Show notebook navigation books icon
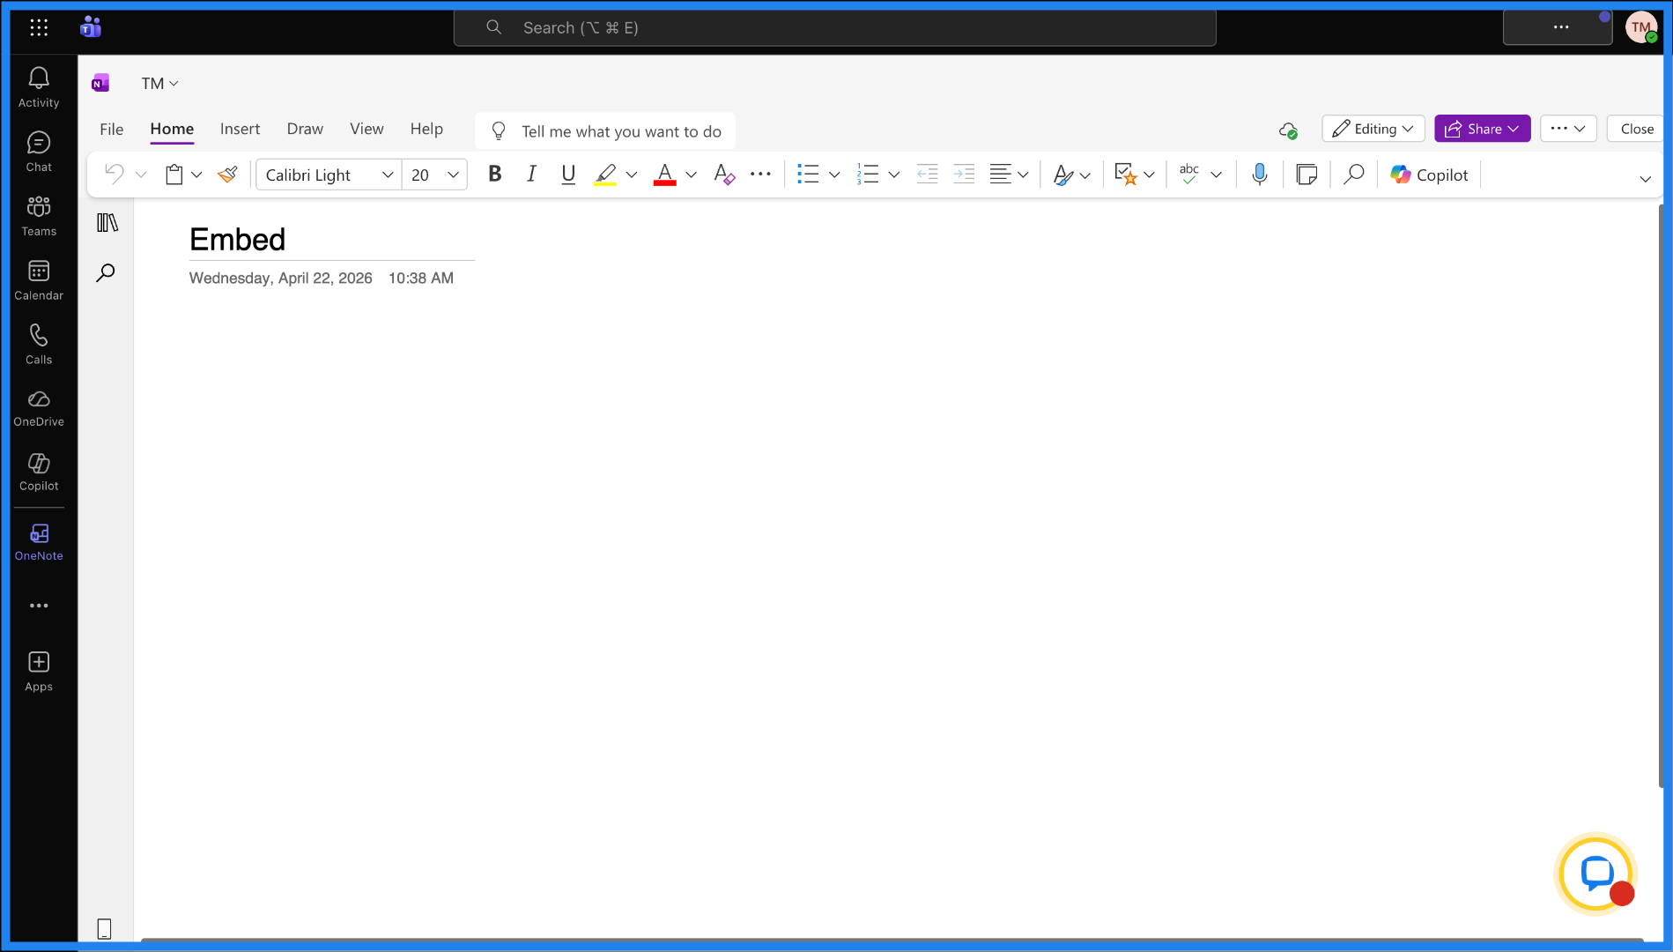The width and height of the screenshot is (1673, 952). click(107, 223)
